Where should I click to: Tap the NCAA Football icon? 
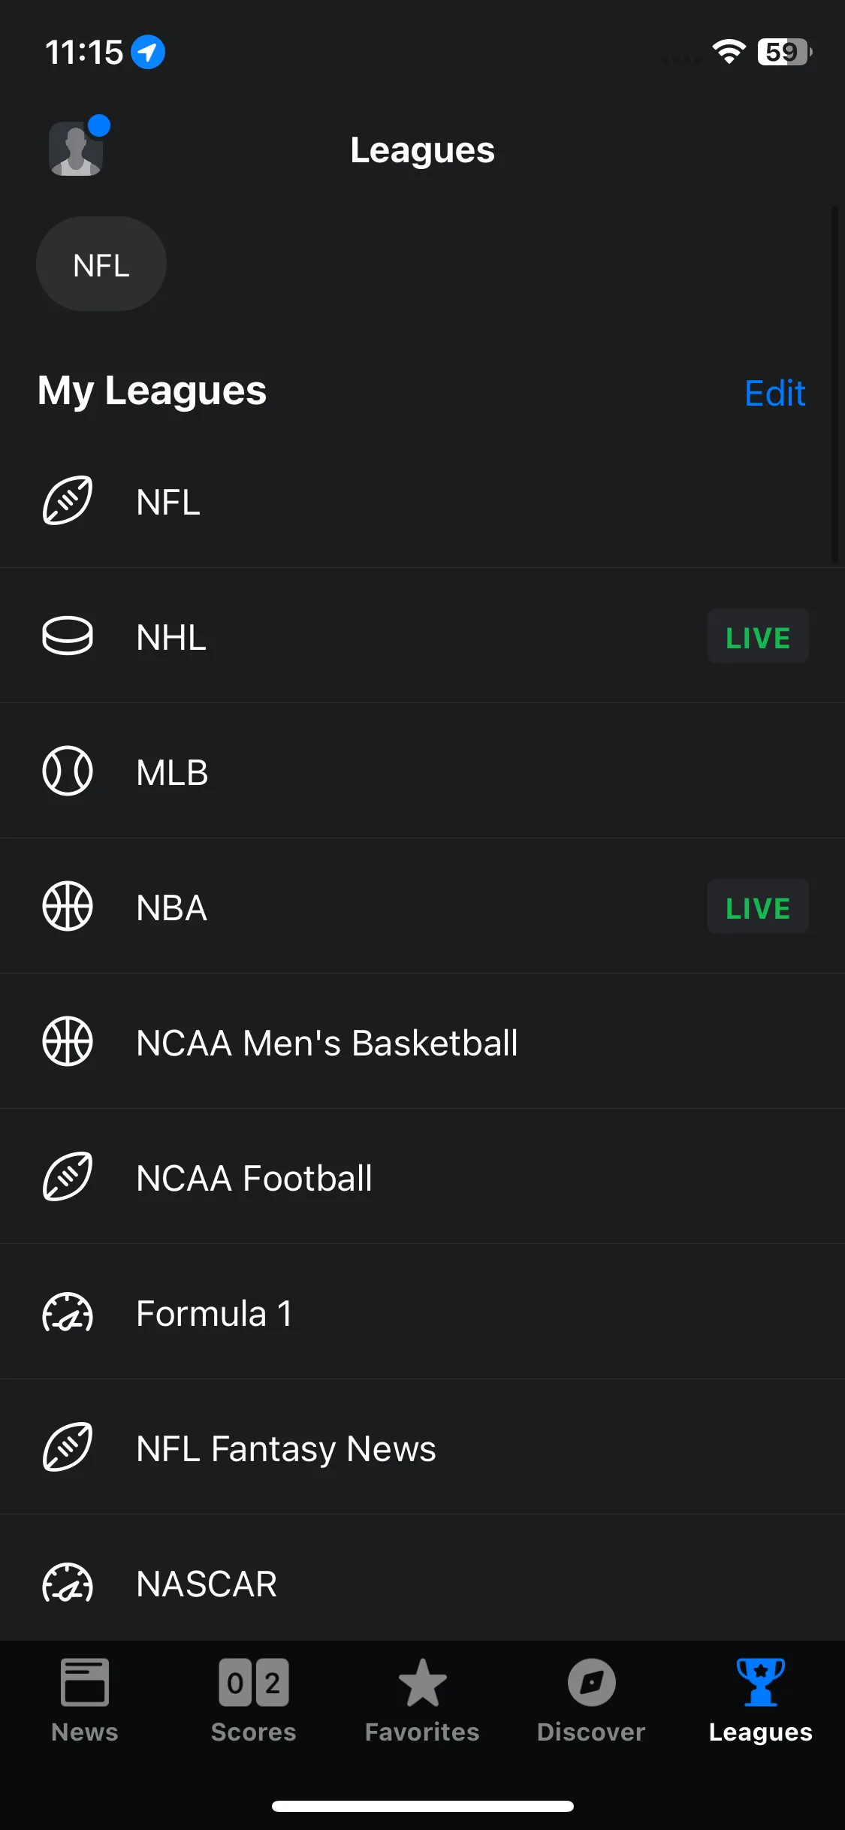pyautogui.click(x=68, y=1176)
